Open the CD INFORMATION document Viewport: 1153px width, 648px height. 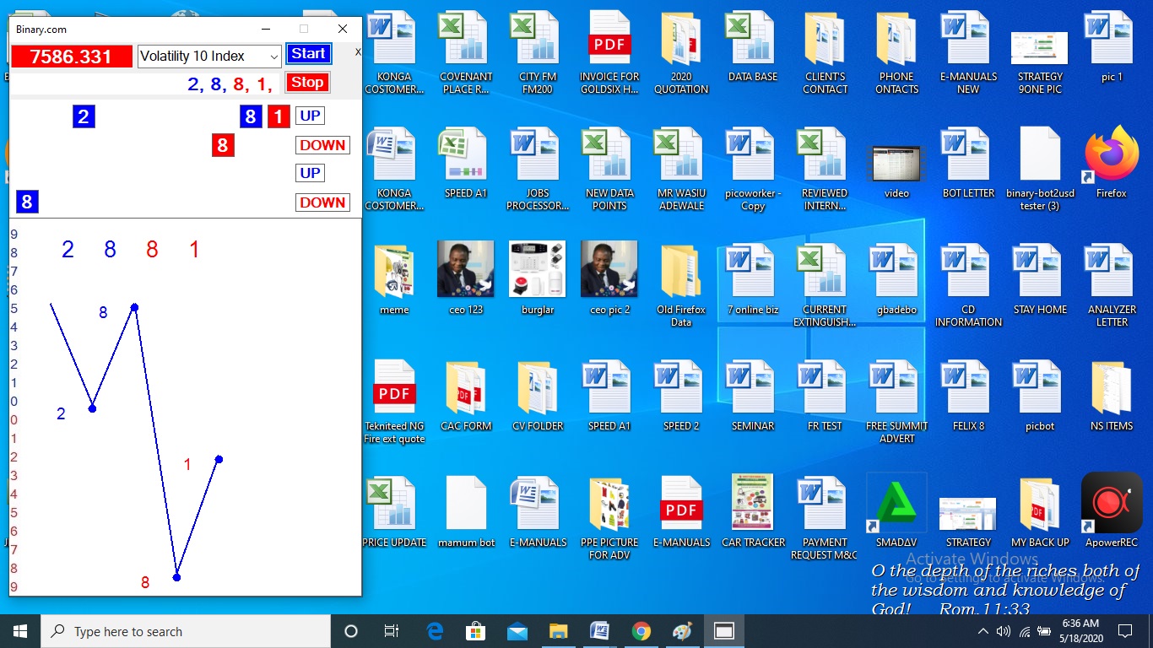968,285
